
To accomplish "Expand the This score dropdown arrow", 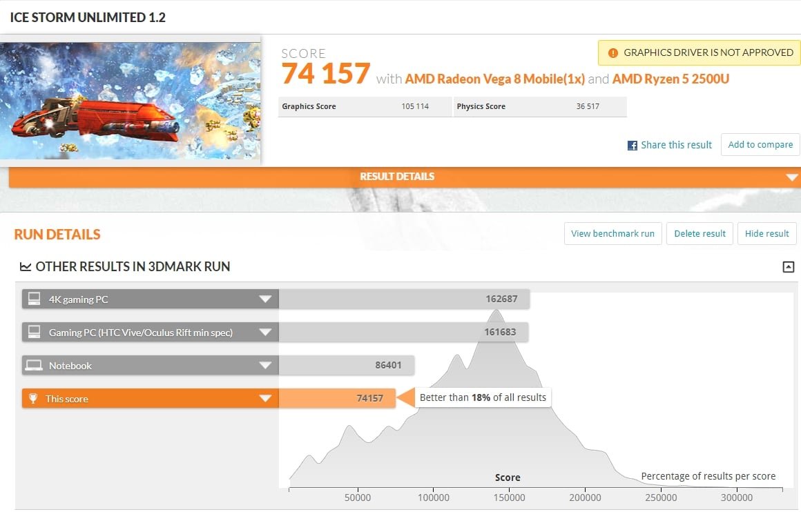I will [265, 399].
